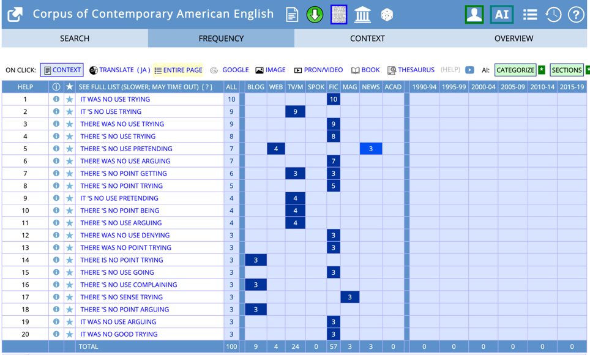Star the THERE WAS NO USE ARGUING row
590x355 pixels.
(x=70, y=161)
